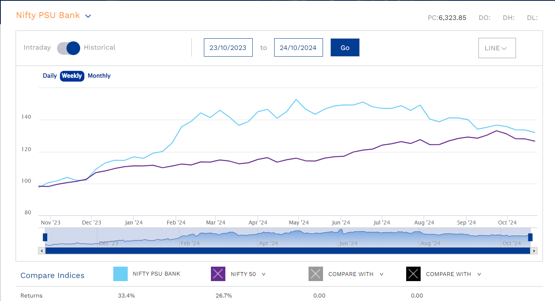The height and width of the screenshot is (301, 555).
Task: Click the navigator scrollbar left arrow
Action: point(42,251)
